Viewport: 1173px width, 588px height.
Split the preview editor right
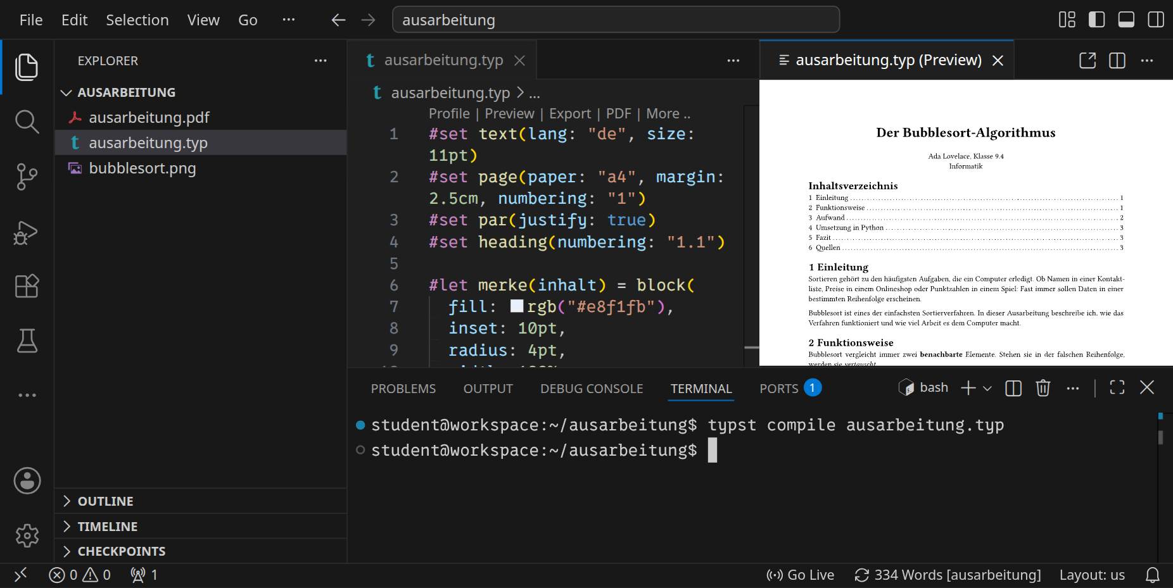coord(1117,60)
